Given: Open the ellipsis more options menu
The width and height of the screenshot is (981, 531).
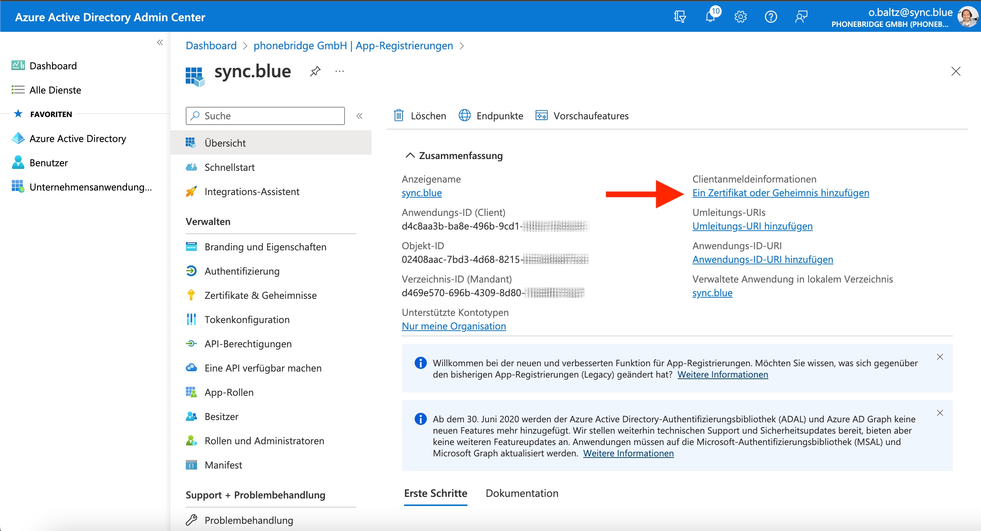Looking at the screenshot, I should pyautogui.click(x=339, y=71).
